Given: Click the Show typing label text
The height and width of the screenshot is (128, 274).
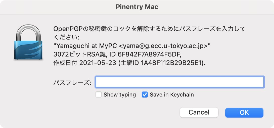Looking at the screenshot, I should (x=120, y=95).
